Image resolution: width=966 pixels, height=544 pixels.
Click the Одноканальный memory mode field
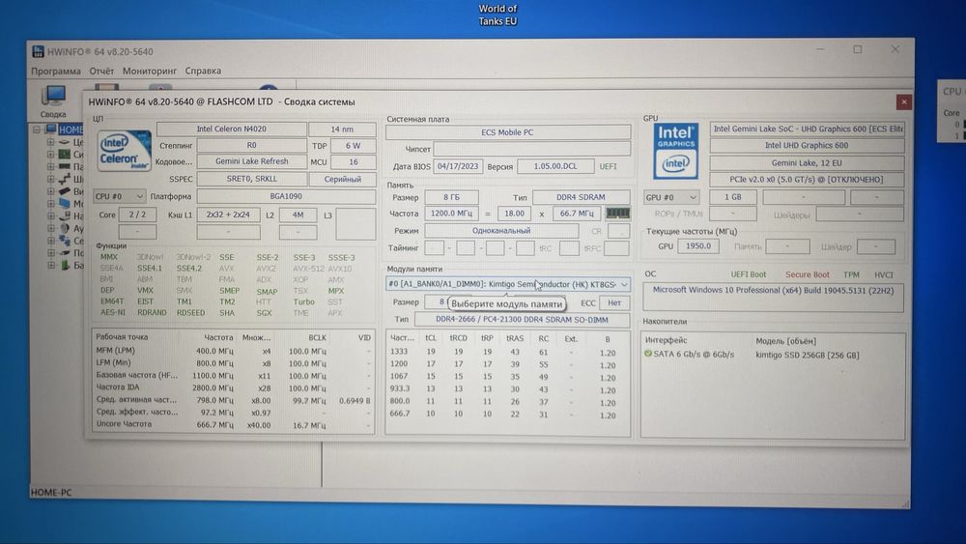(501, 230)
